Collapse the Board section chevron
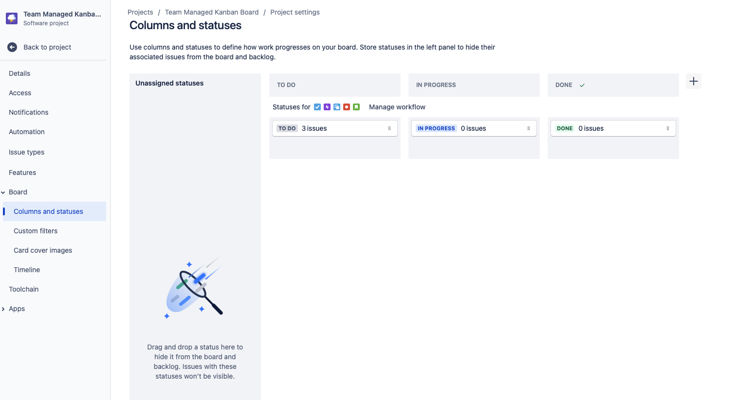The image size is (737, 400). (x=3, y=192)
